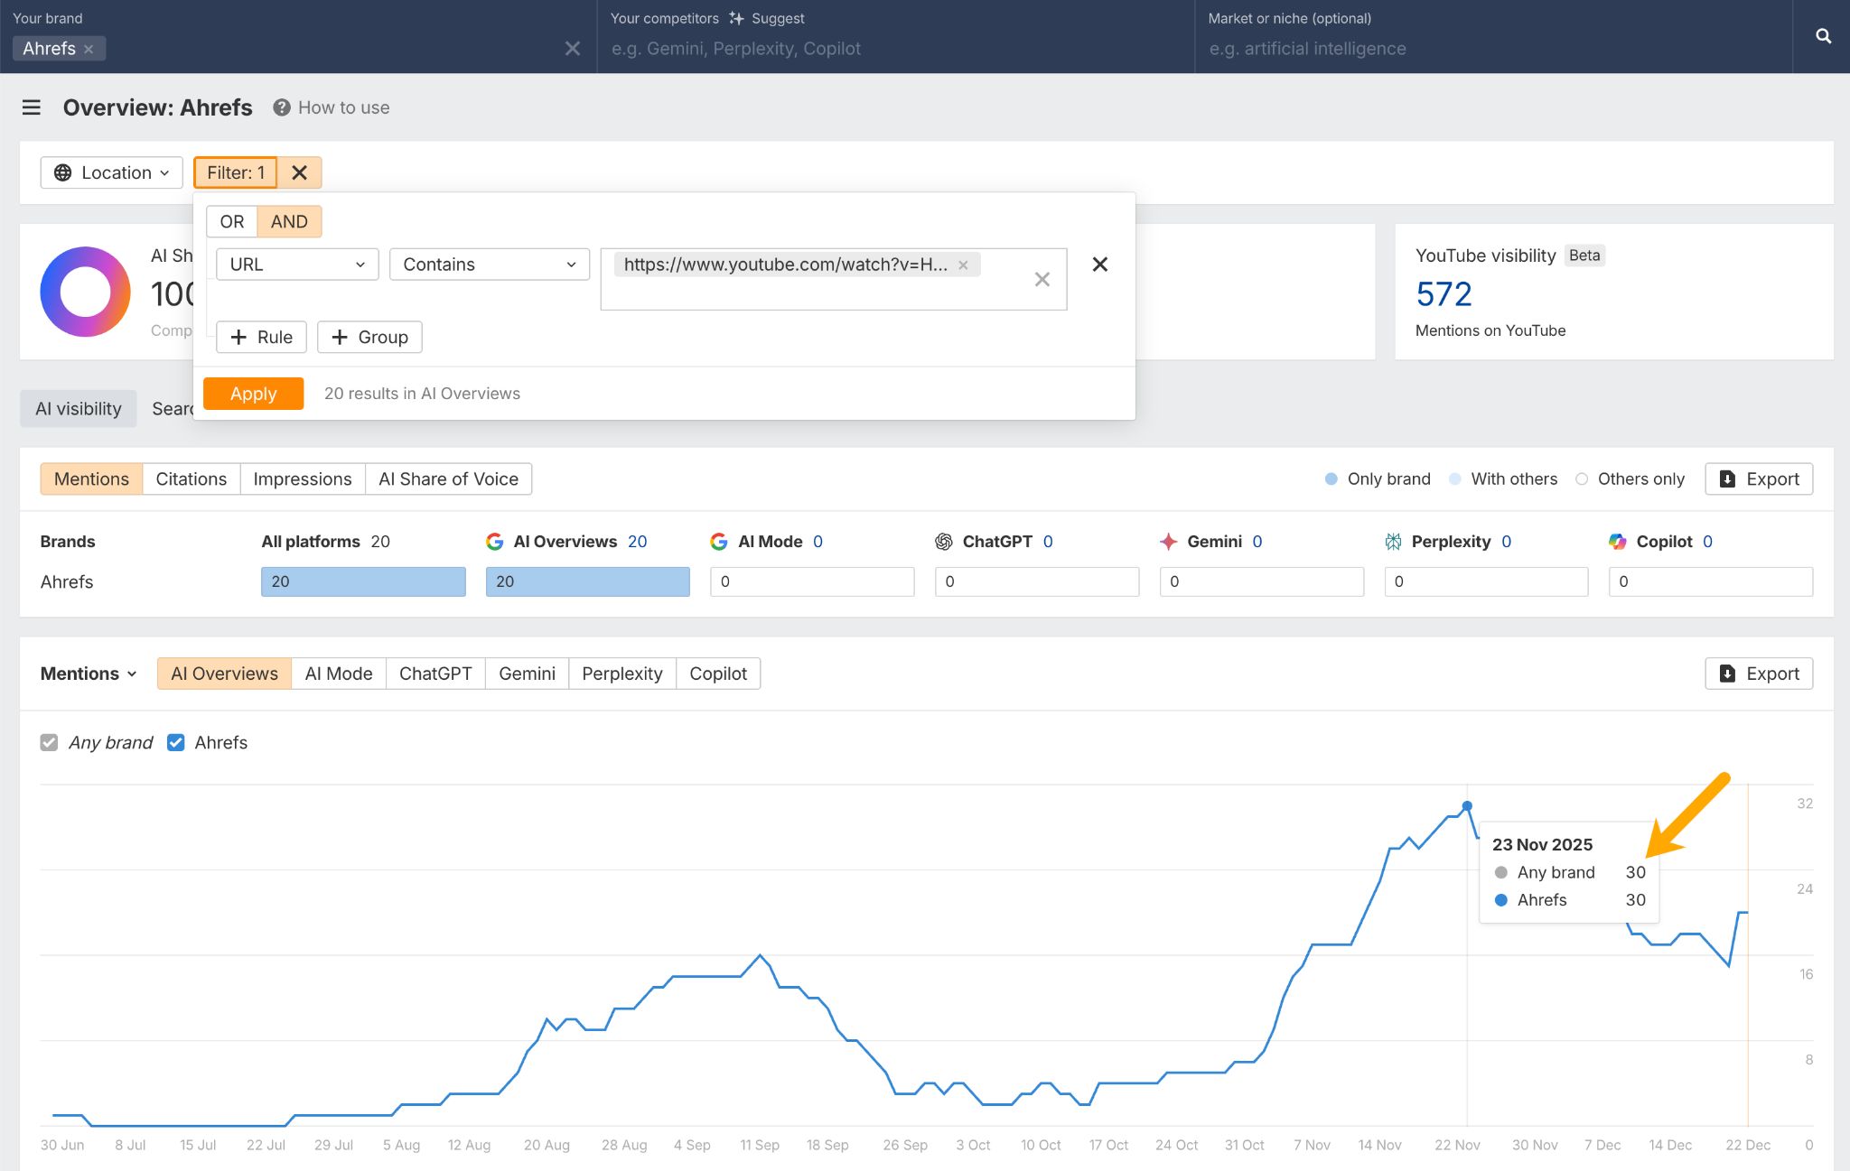1850x1171 pixels.
Task: Open the Gemini tab in the Mentions section
Action: click(527, 673)
